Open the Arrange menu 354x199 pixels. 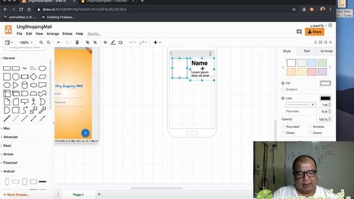53,34
